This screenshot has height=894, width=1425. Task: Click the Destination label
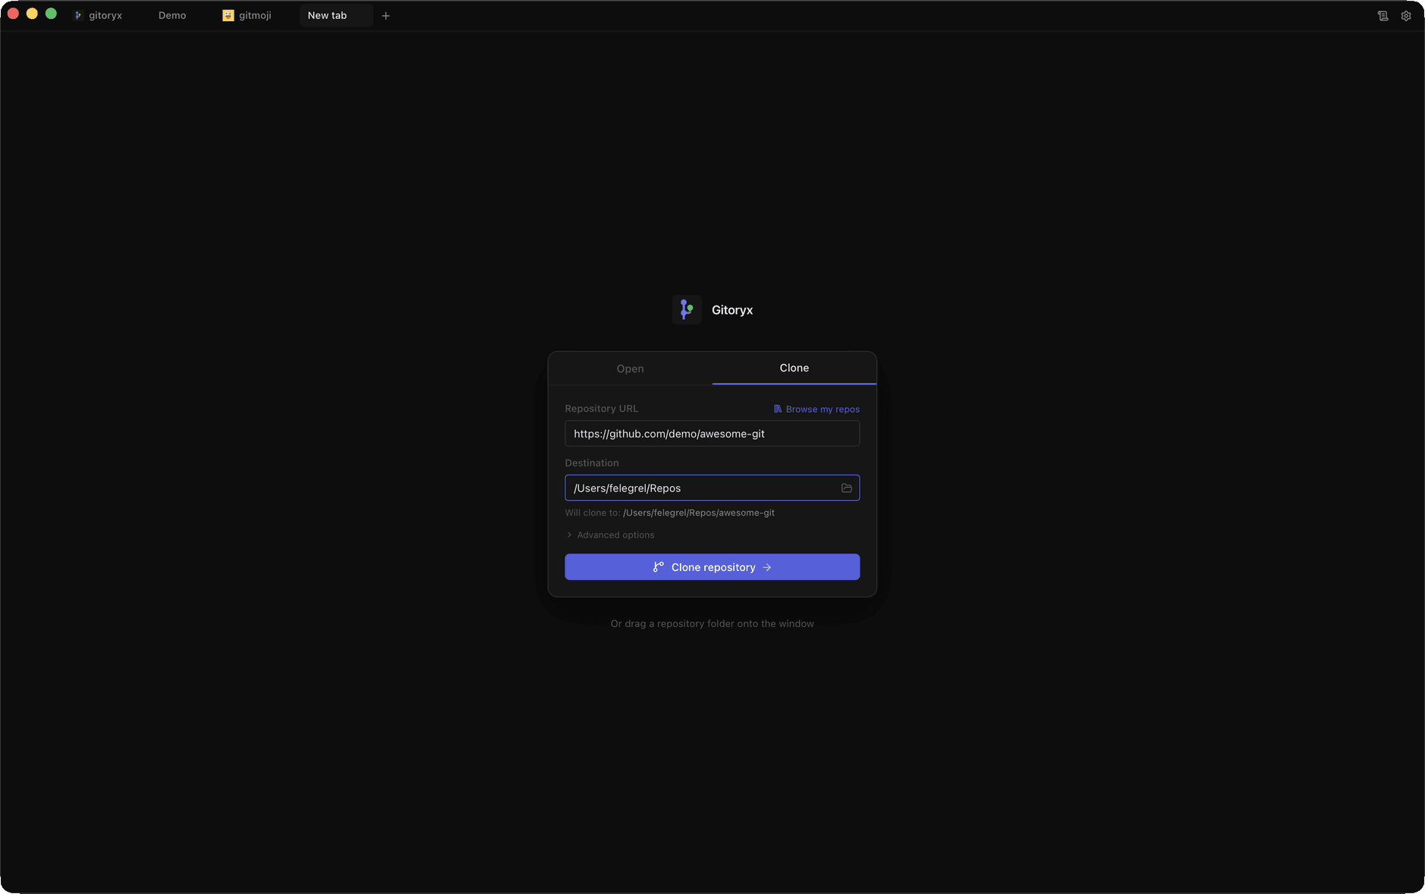[x=592, y=463]
